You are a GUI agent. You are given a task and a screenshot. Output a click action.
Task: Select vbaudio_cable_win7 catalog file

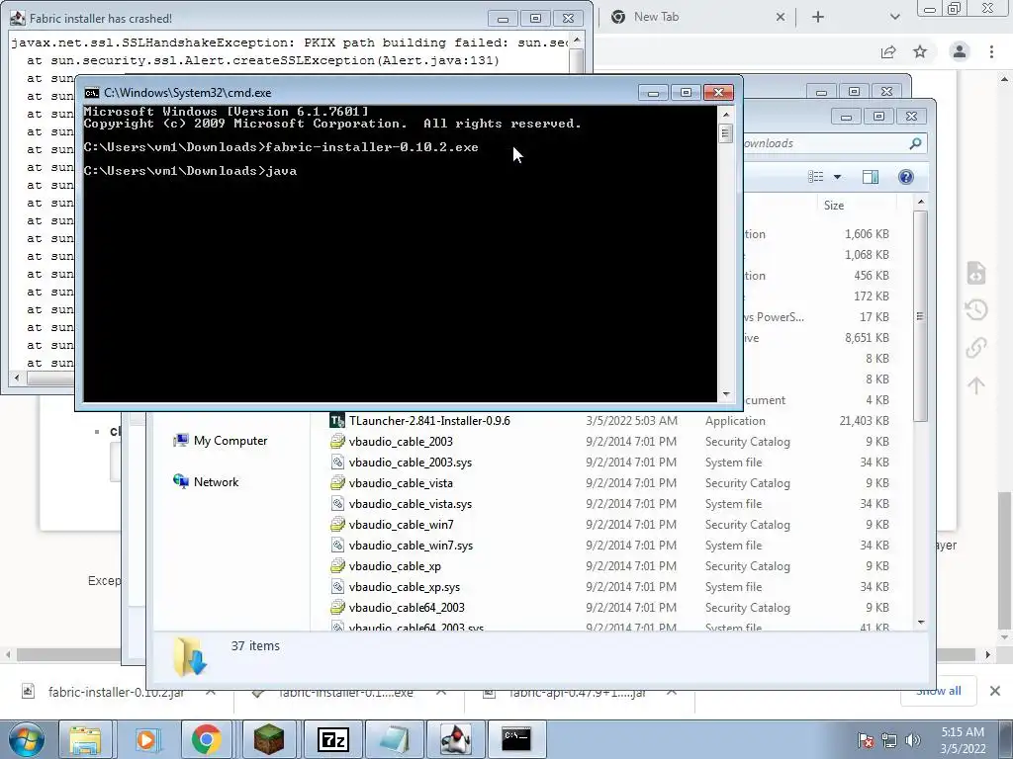(402, 524)
